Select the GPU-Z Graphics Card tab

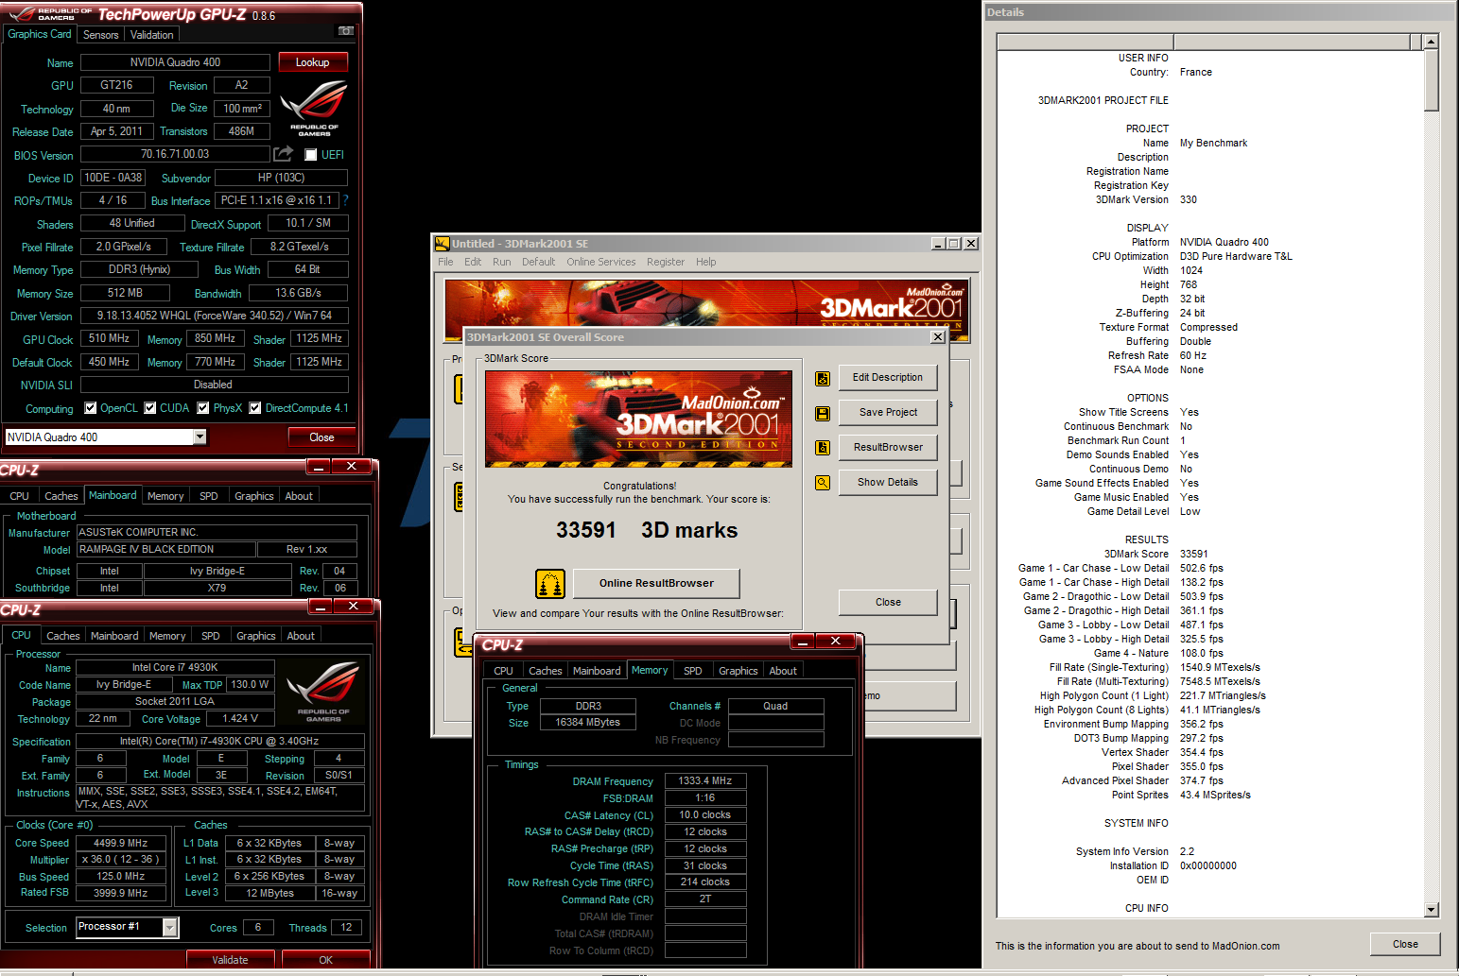[x=40, y=34]
